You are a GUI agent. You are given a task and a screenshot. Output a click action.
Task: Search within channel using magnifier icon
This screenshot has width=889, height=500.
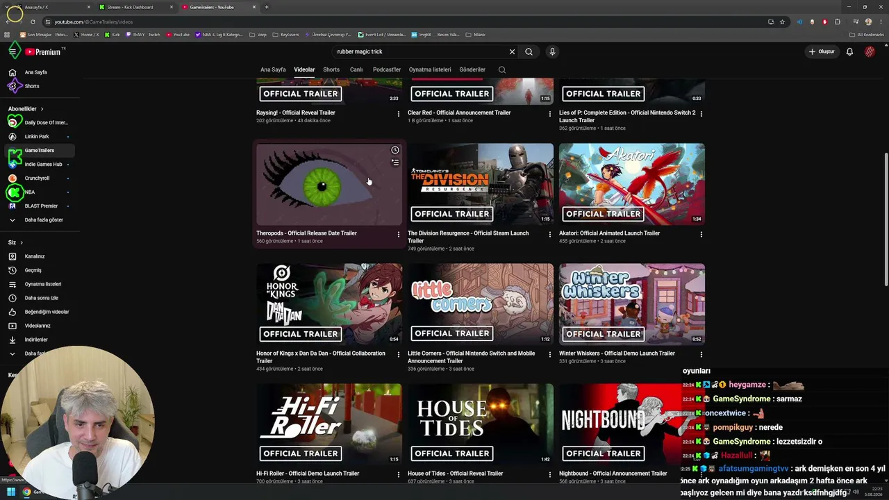tap(502, 69)
